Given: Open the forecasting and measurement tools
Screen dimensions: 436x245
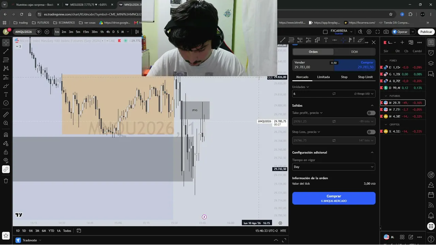Looking at the screenshot, I should [x=6, y=77].
